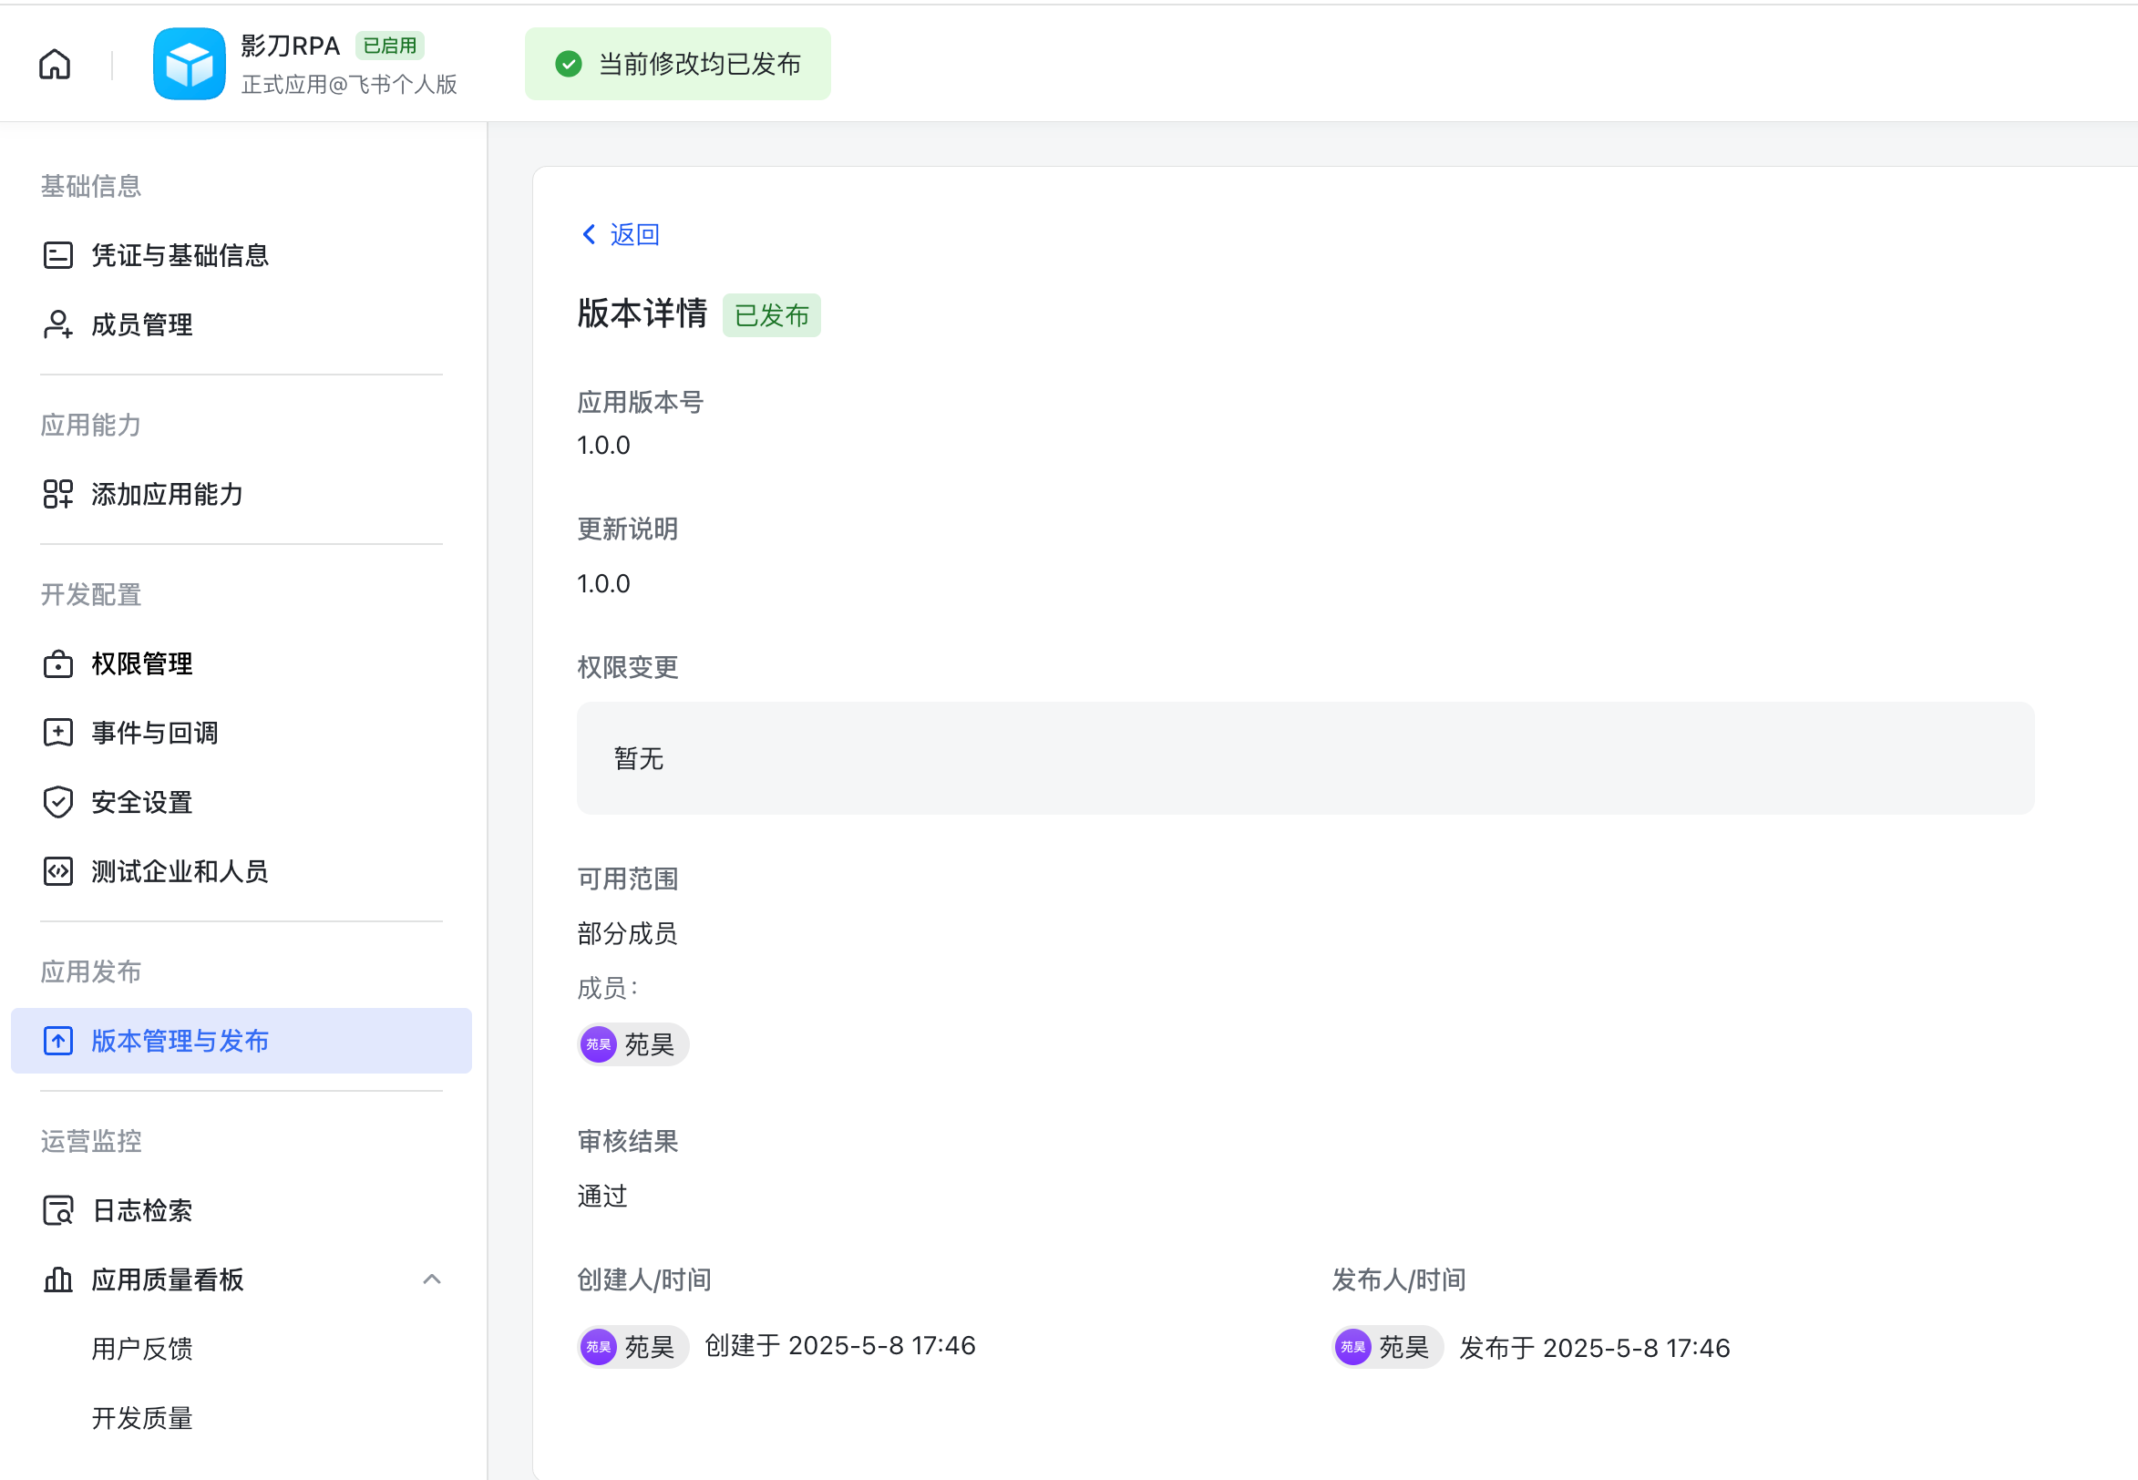
Task: Click the 权限管理 briefcase icon
Action: pos(57,664)
